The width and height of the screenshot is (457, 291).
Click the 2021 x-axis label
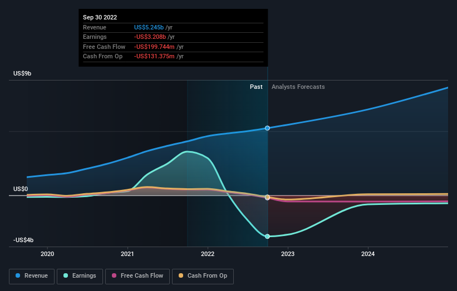click(127, 254)
